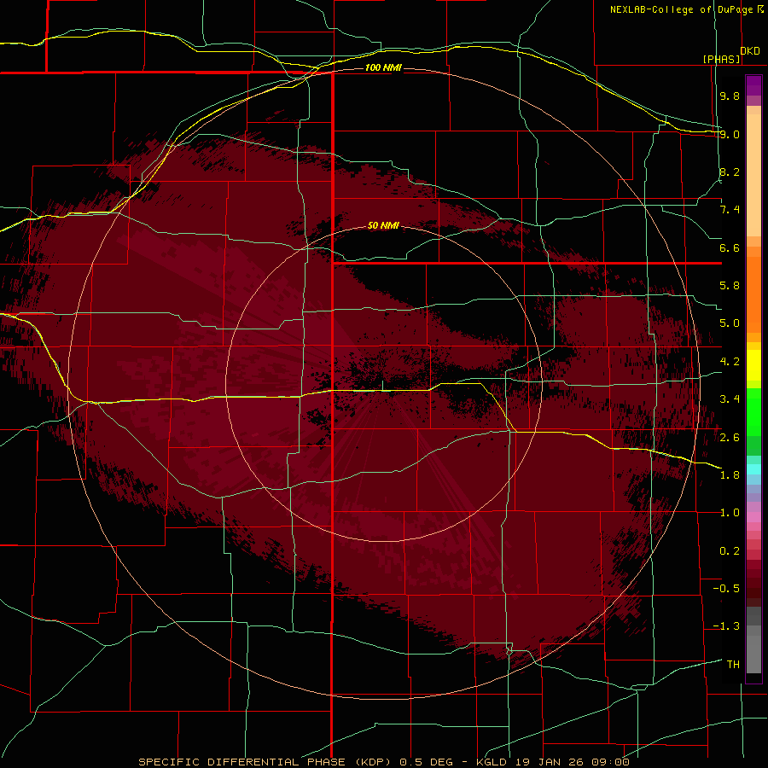Click the 7.4 scale label
Viewport: 768px width, 768px height.
730,210
